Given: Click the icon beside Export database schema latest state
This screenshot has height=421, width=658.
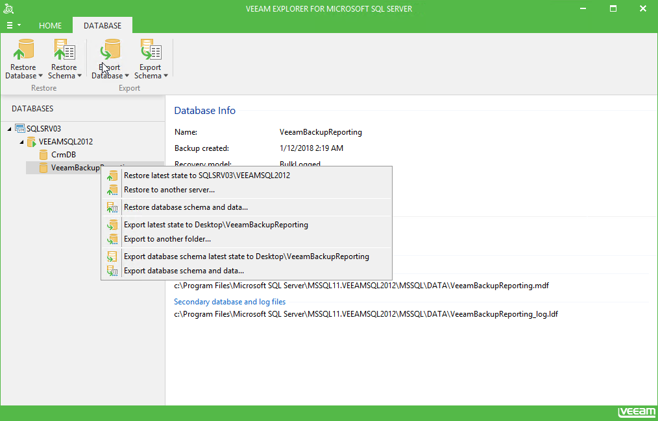Looking at the screenshot, I should [112, 256].
